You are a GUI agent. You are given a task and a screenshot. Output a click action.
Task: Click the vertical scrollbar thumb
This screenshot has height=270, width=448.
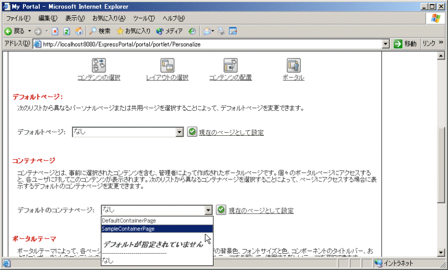441,165
